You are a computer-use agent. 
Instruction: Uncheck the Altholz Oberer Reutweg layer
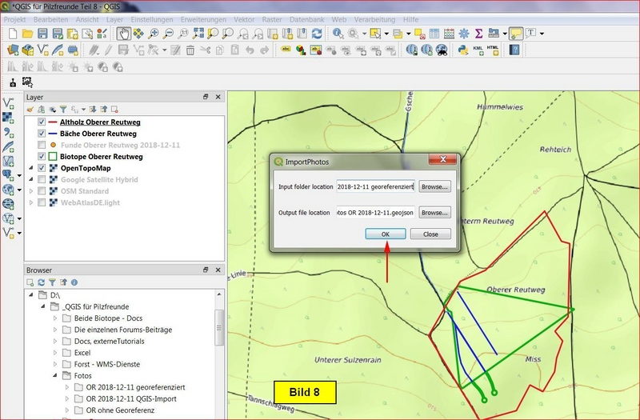tap(42, 122)
